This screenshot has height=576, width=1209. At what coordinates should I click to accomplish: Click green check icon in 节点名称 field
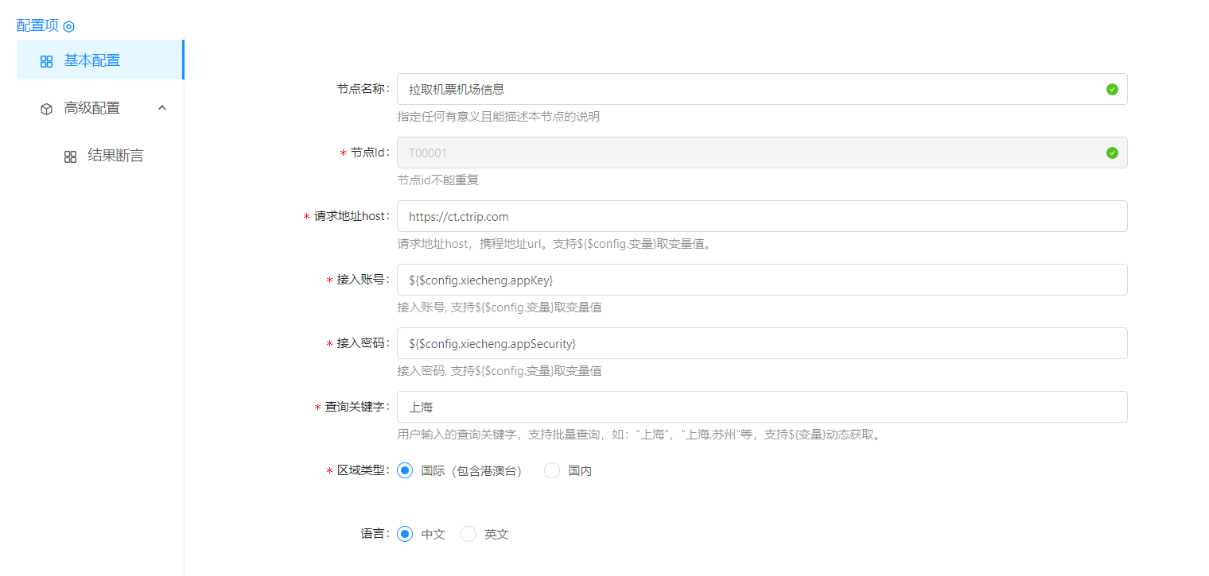pyautogui.click(x=1112, y=89)
